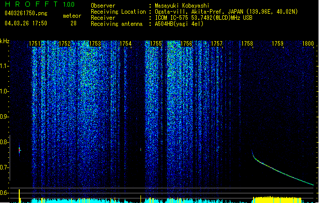Click the meteor echo near 0.77 kHz before 1751
319x203 pixels.
pyautogui.click(x=20, y=151)
